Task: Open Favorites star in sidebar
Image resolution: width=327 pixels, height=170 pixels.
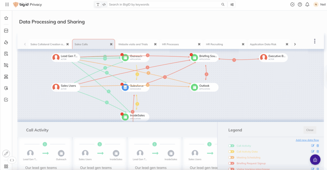Action: point(6,18)
